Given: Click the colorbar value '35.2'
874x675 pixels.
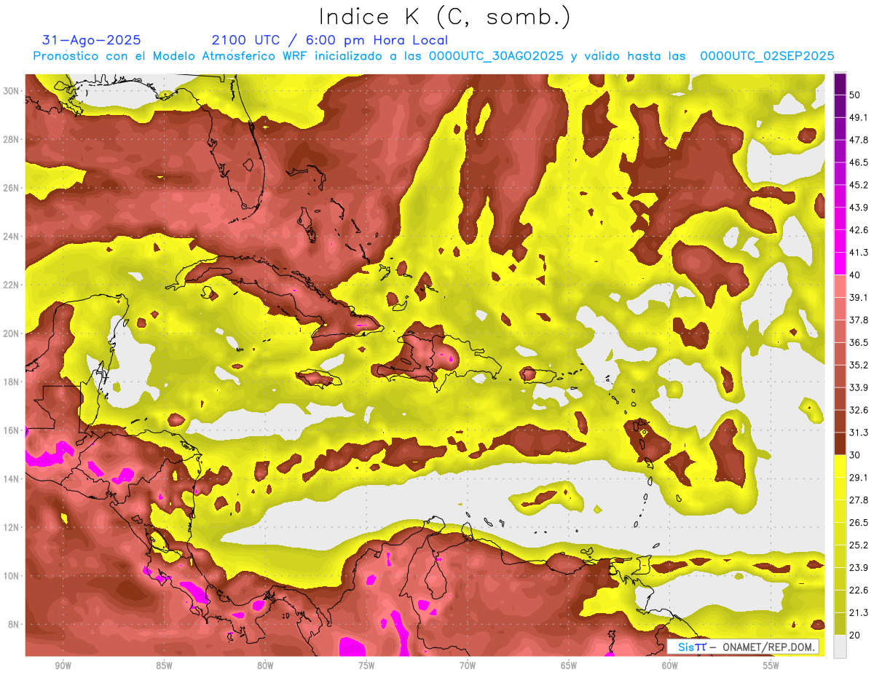Looking at the screenshot, I should 859,366.
